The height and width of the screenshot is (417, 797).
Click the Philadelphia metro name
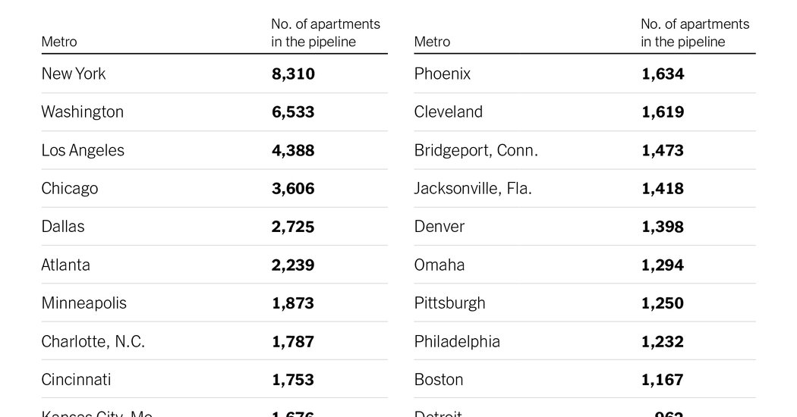coord(457,341)
